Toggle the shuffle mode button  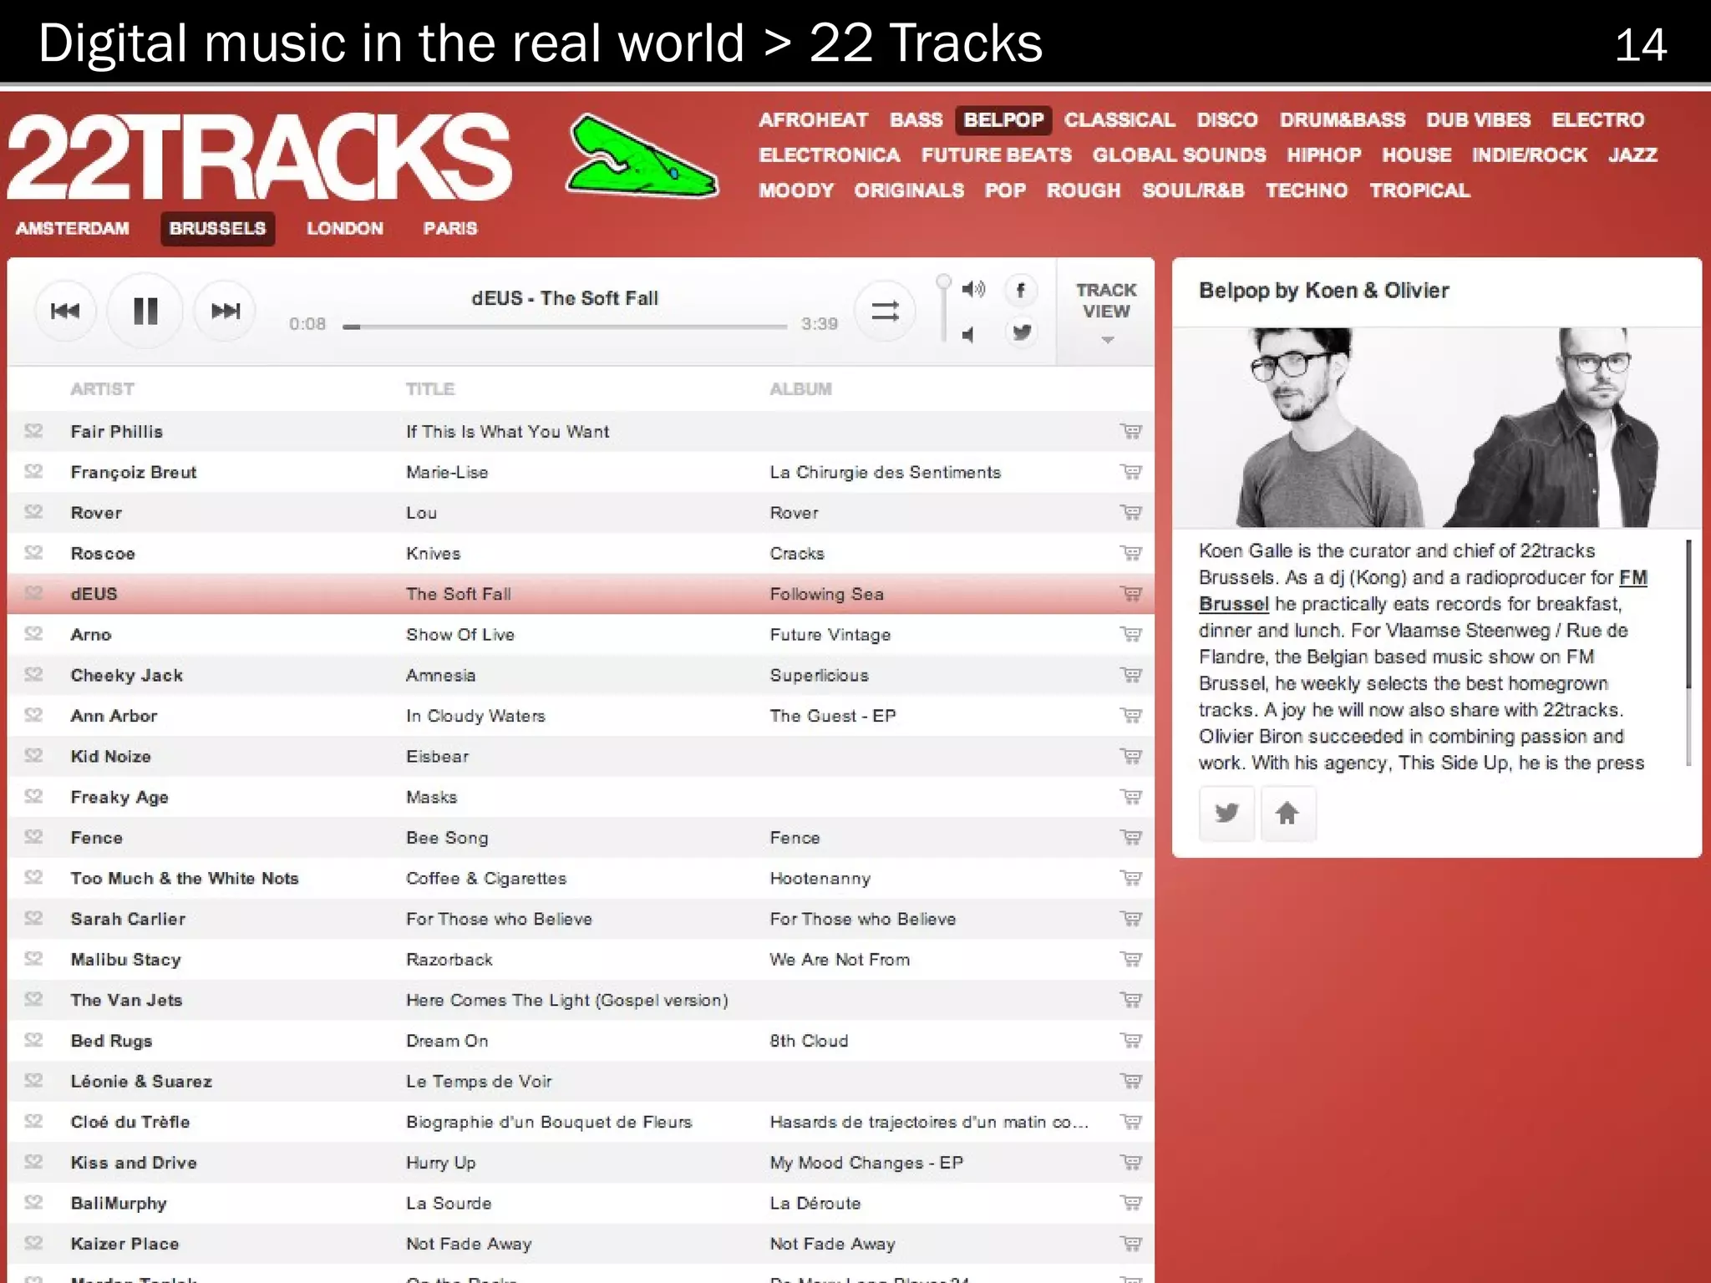point(886,312)
